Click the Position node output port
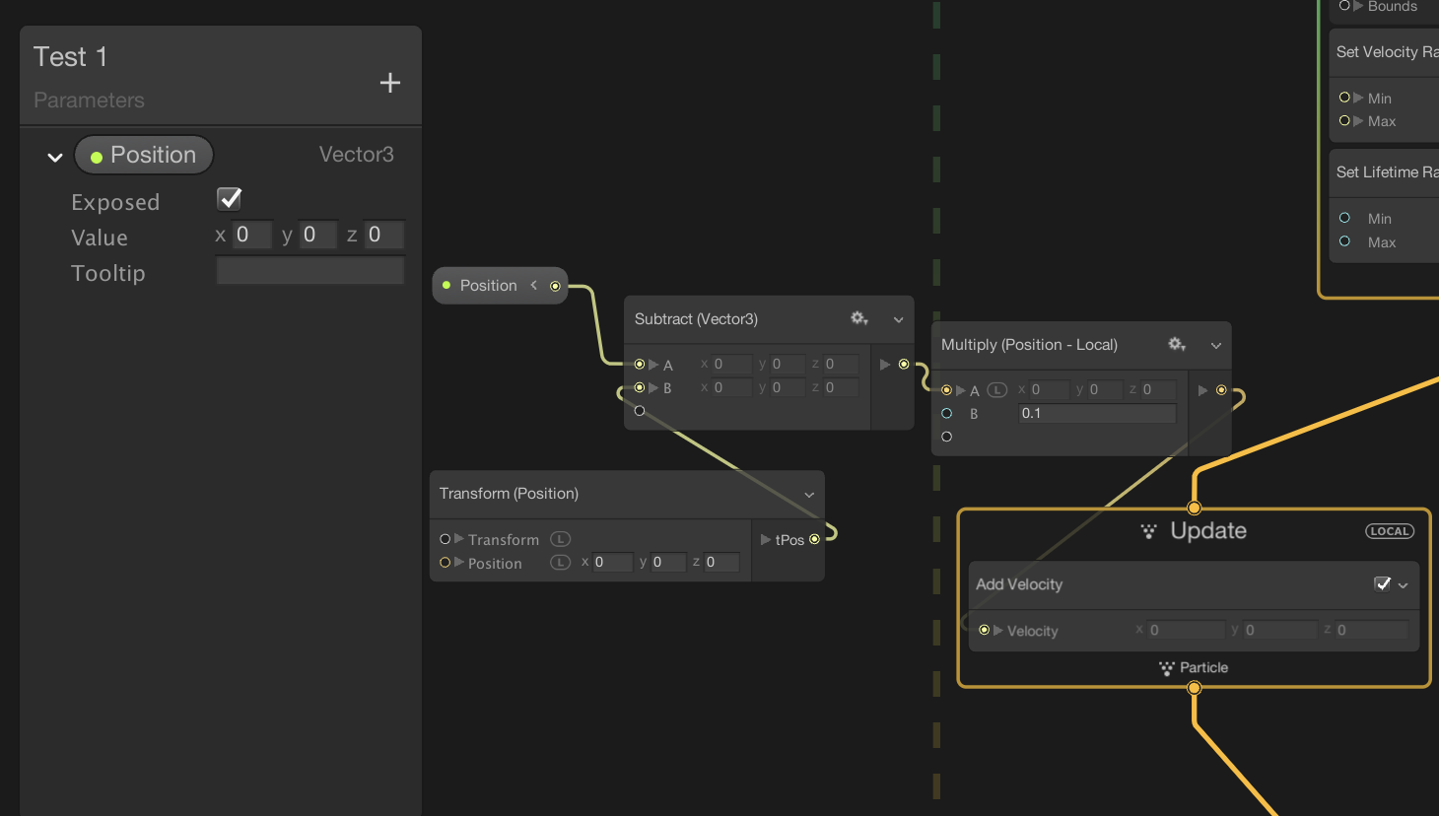The height and width of the screenshot is (816, 1439). click(x=555, y=286)
